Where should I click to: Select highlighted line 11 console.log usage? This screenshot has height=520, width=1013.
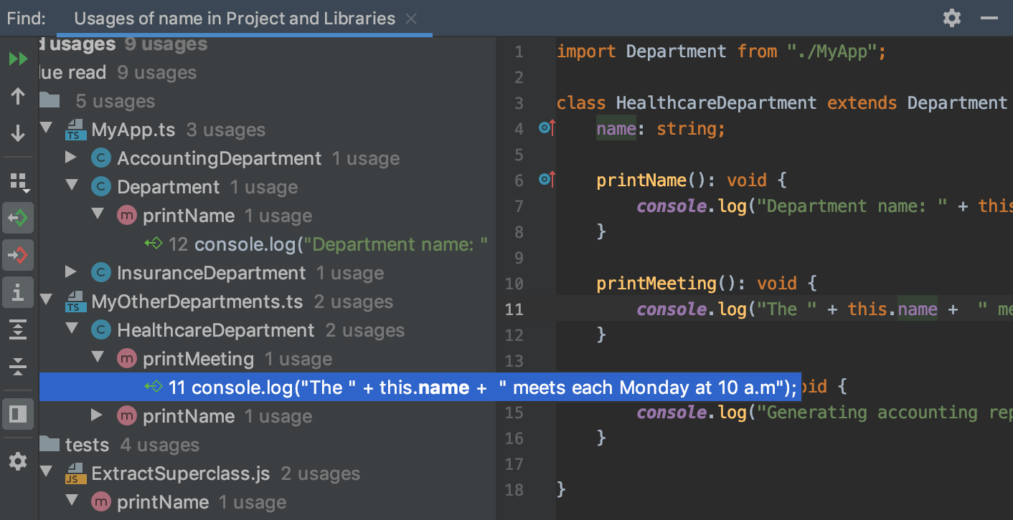coord(420,387)
